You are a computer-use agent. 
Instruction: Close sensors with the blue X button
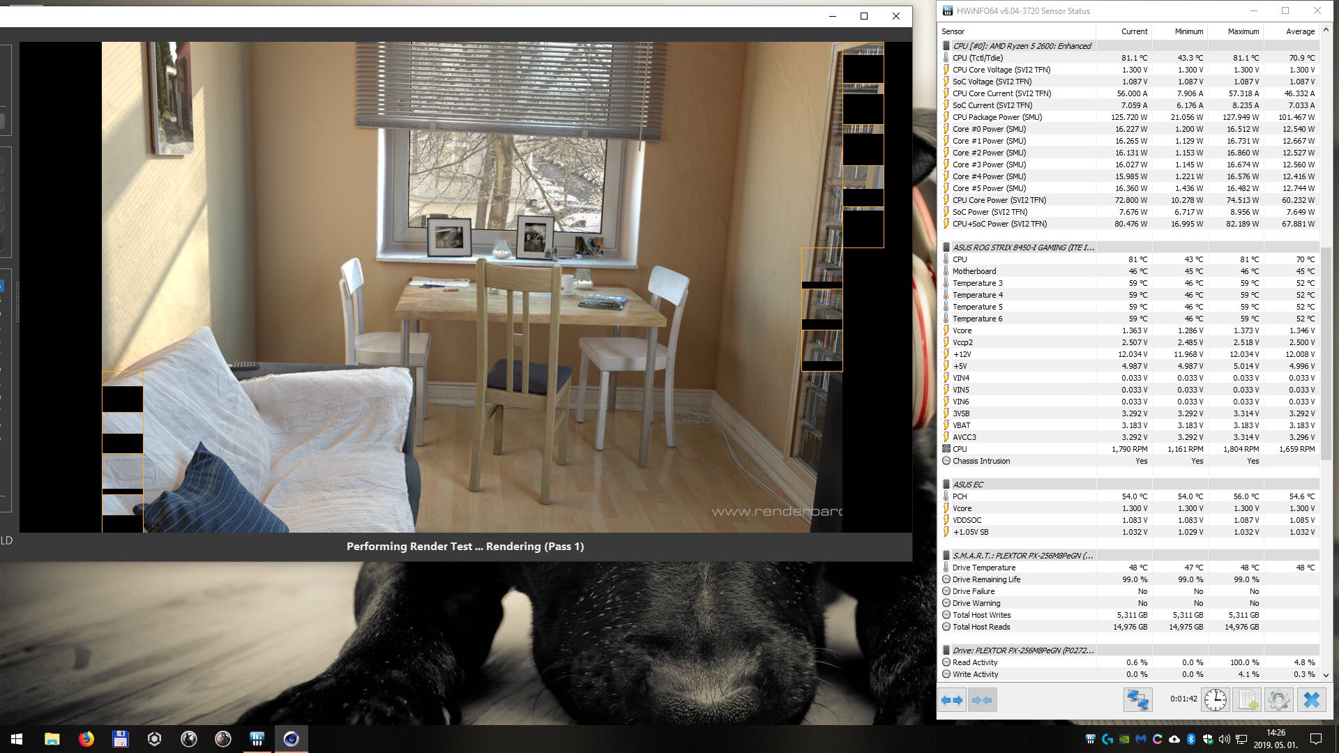tap(1311, 700)
